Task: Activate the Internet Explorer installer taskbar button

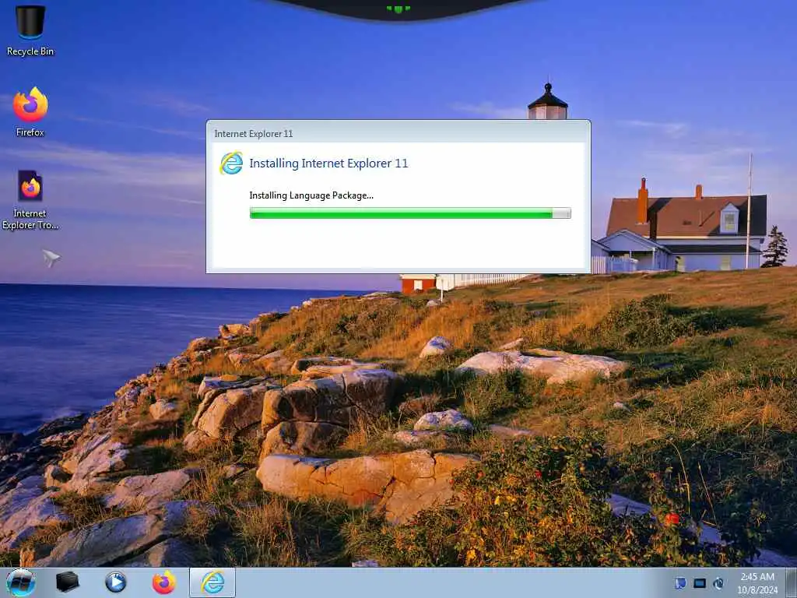Action: [212, 582]
